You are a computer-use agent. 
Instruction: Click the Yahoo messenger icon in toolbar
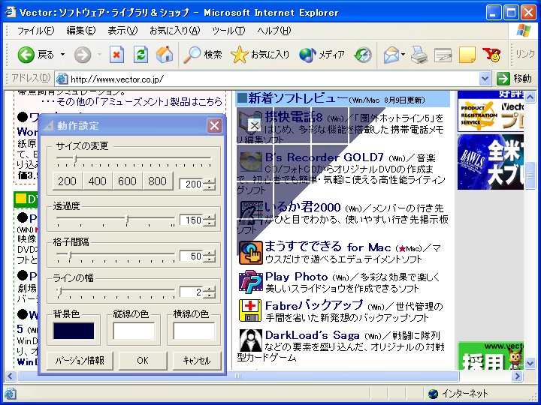pos(491,55)
